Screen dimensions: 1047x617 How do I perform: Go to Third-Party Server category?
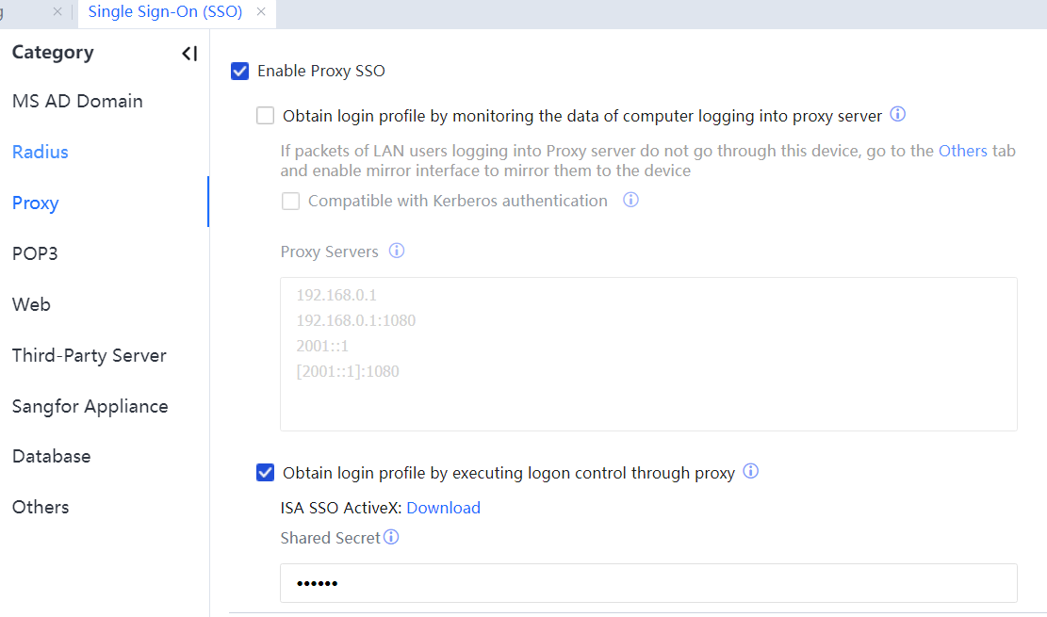(x=90, y=355)
